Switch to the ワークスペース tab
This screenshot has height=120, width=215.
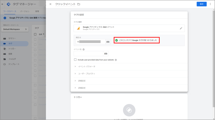pyautogui.click(x=10, y=11)
